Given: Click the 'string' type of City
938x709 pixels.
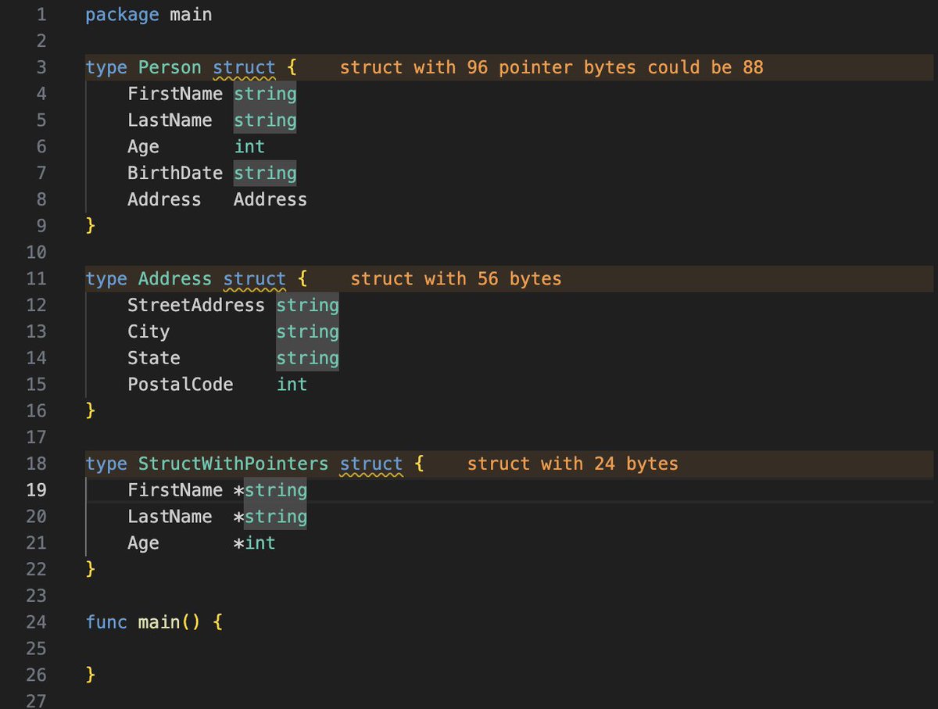Looking at the screenshot, I should [307, 331].
